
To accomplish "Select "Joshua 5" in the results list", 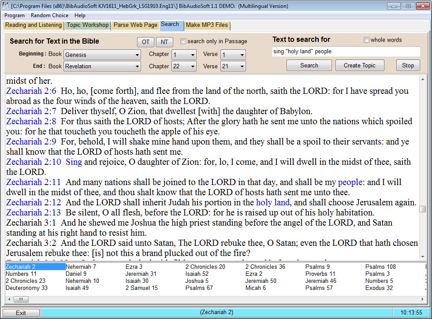I will click(197, 281).
